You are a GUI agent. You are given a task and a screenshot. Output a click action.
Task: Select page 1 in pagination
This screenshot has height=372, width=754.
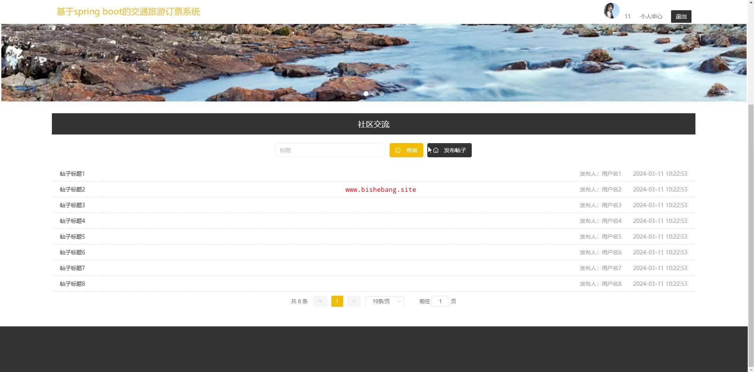[x=337, y=301]
